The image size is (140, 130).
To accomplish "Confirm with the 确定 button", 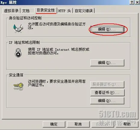I will click(54, 124).
